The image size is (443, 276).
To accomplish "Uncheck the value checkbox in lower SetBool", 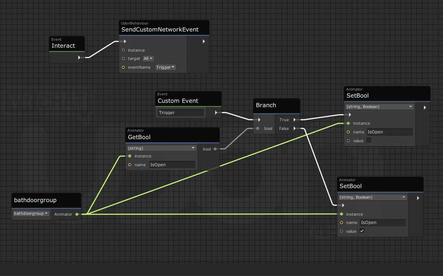I will [x=362, y=231].
